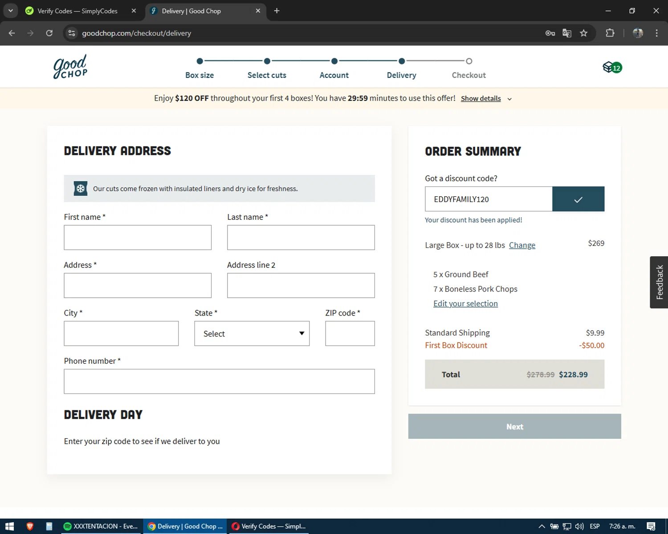The width and height of the screenshot is (668, 534).
Task: Show hidden system tray icons
Action: click(542, 526)
